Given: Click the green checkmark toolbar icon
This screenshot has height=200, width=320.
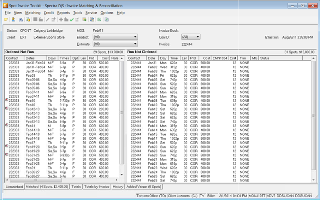Looking at the screenshot, I should (x=71, y=20).
